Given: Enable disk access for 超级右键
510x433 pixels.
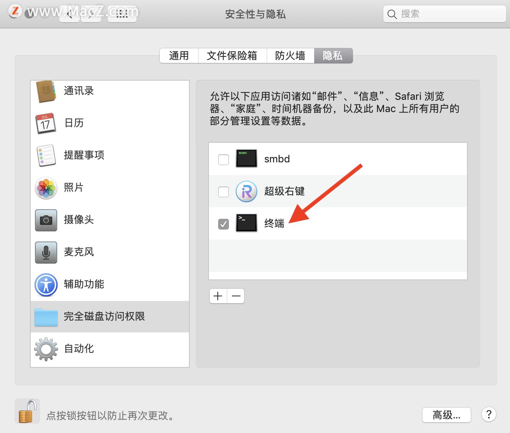Looking at the screenshot, I should click(223, 192).
